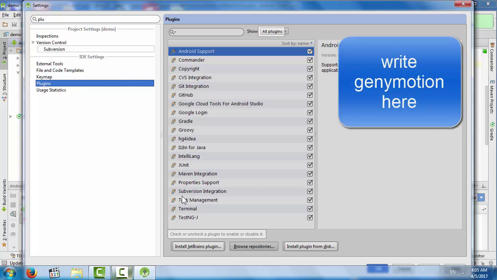Click Install plugin from disk button

tap(310, 246)
